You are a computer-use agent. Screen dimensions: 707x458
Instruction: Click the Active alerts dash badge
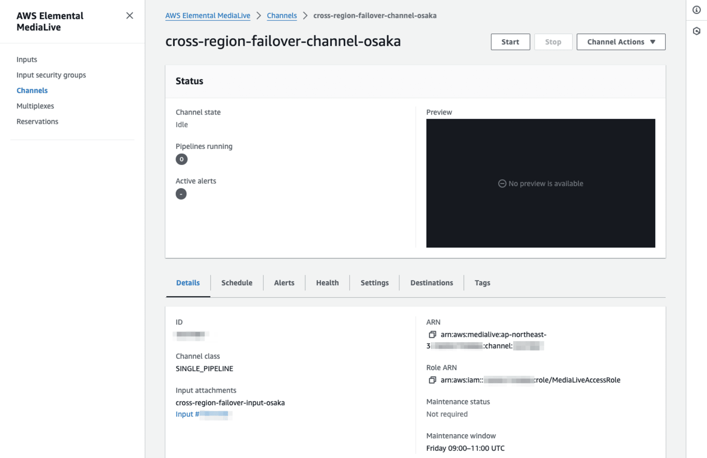pos(181,194)
